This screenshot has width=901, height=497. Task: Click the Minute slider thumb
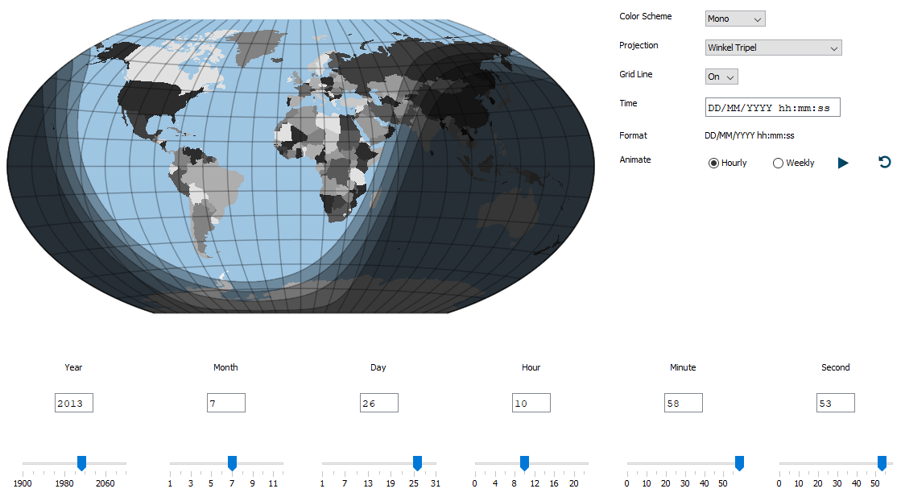(x=739, y=463)
